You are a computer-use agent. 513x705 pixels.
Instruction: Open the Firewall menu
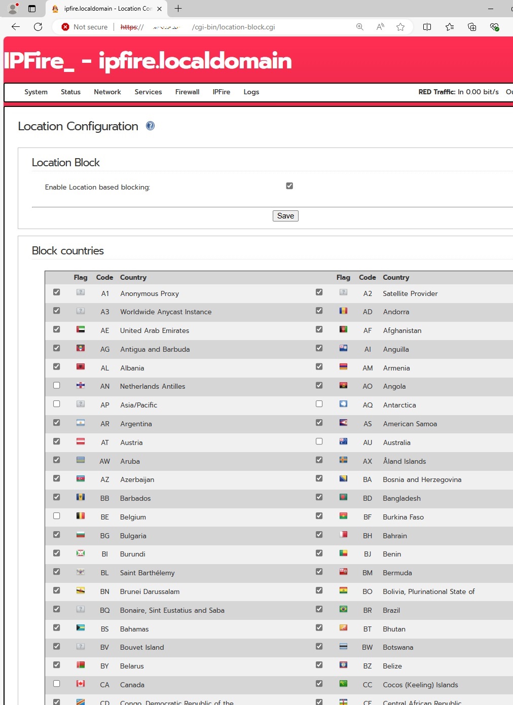pyautogui.click(x=187, y=92)
